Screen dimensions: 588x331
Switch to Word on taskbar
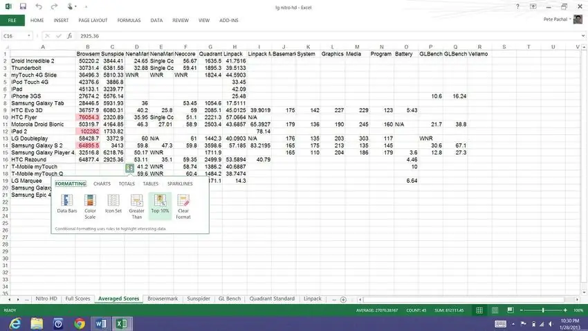100,323
